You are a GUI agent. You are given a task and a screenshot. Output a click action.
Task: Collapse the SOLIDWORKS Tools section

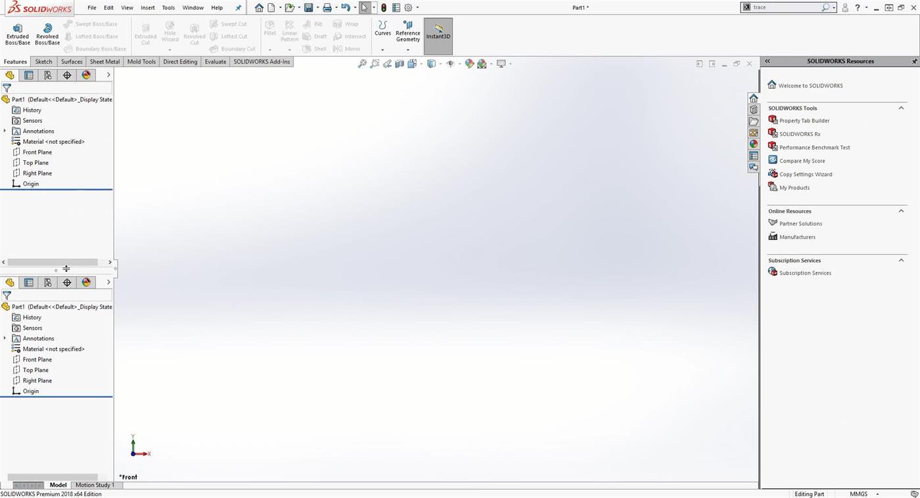click(x=901, y=108)
